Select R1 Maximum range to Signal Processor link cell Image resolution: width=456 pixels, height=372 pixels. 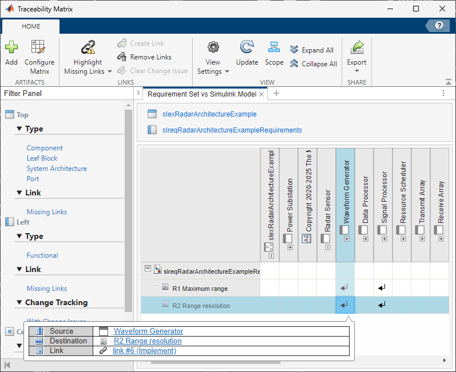[382, 287]
